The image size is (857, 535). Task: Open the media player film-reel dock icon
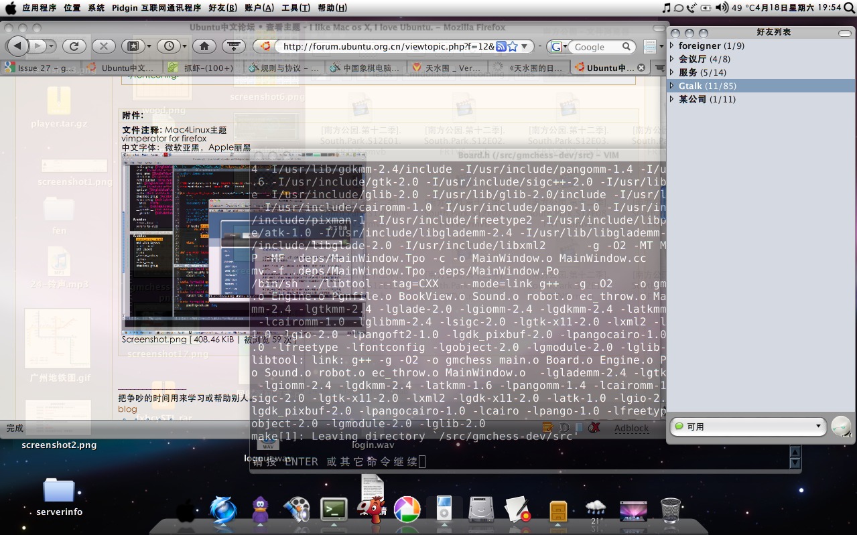click(x=296, y=511)
